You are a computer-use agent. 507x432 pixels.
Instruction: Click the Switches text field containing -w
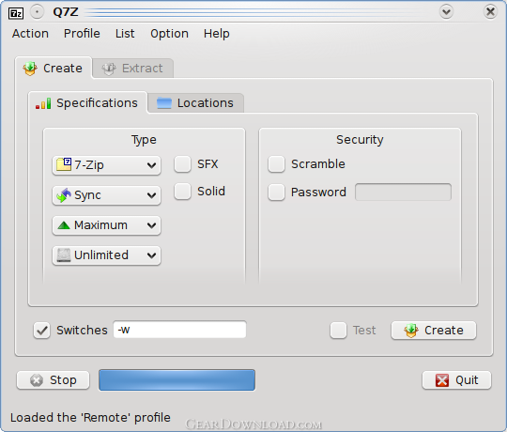[179, 330]
